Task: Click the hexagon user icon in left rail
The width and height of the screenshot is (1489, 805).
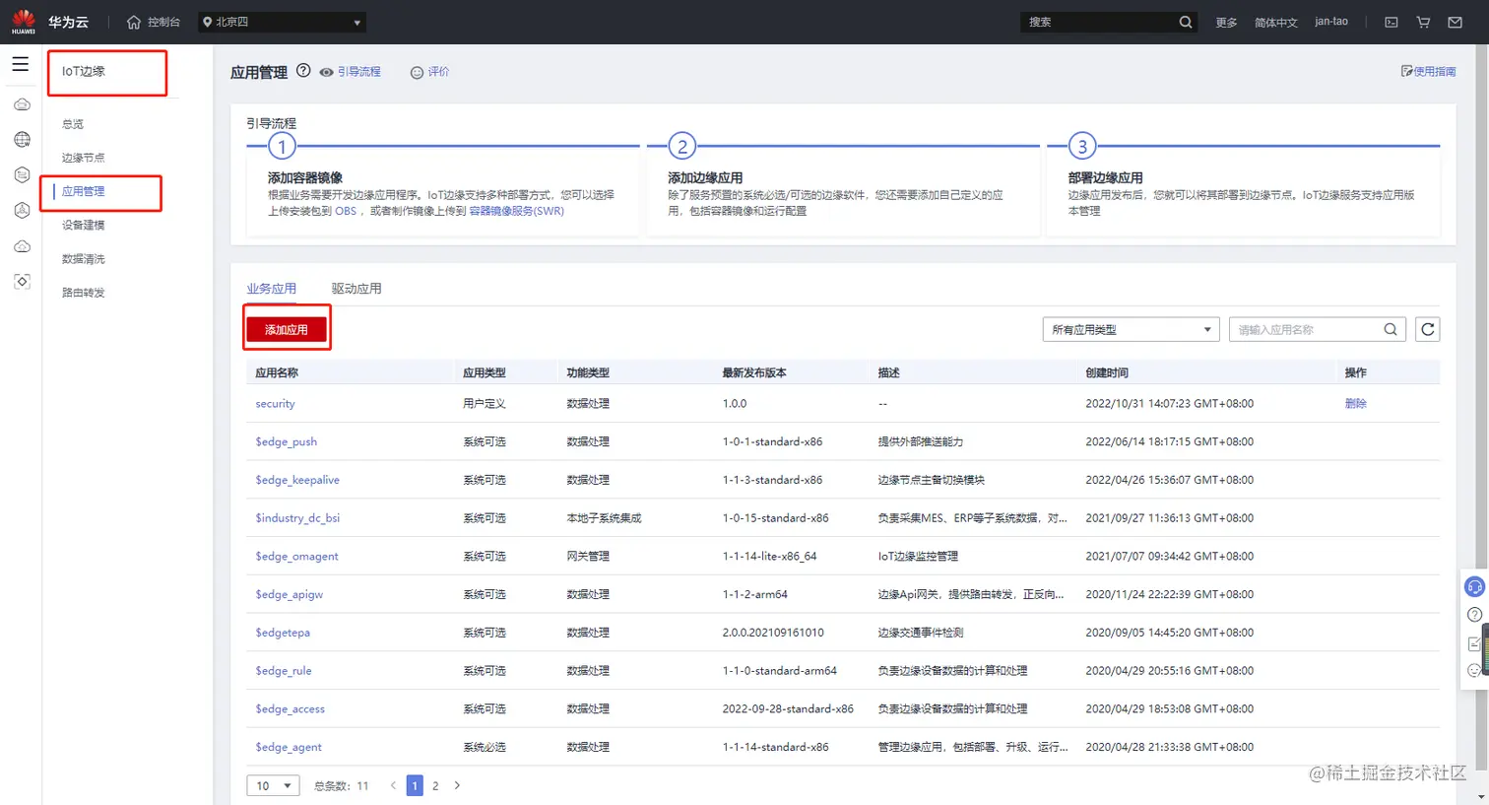Action: tap(22, 211)
